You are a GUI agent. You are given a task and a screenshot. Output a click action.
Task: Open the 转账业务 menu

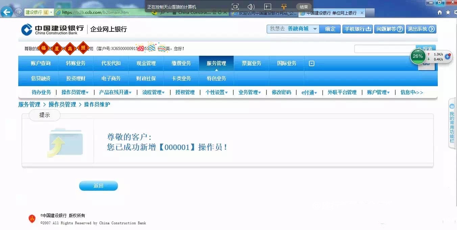pyautogui.click(x=76, y=63)
